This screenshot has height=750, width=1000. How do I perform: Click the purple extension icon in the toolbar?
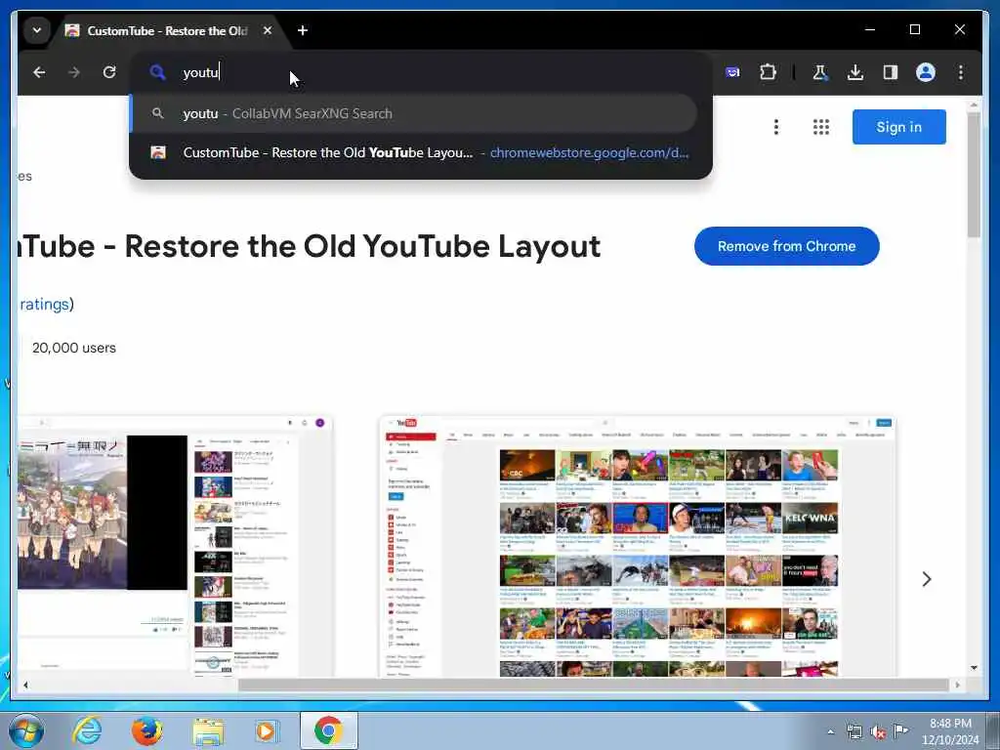[732, 72]
